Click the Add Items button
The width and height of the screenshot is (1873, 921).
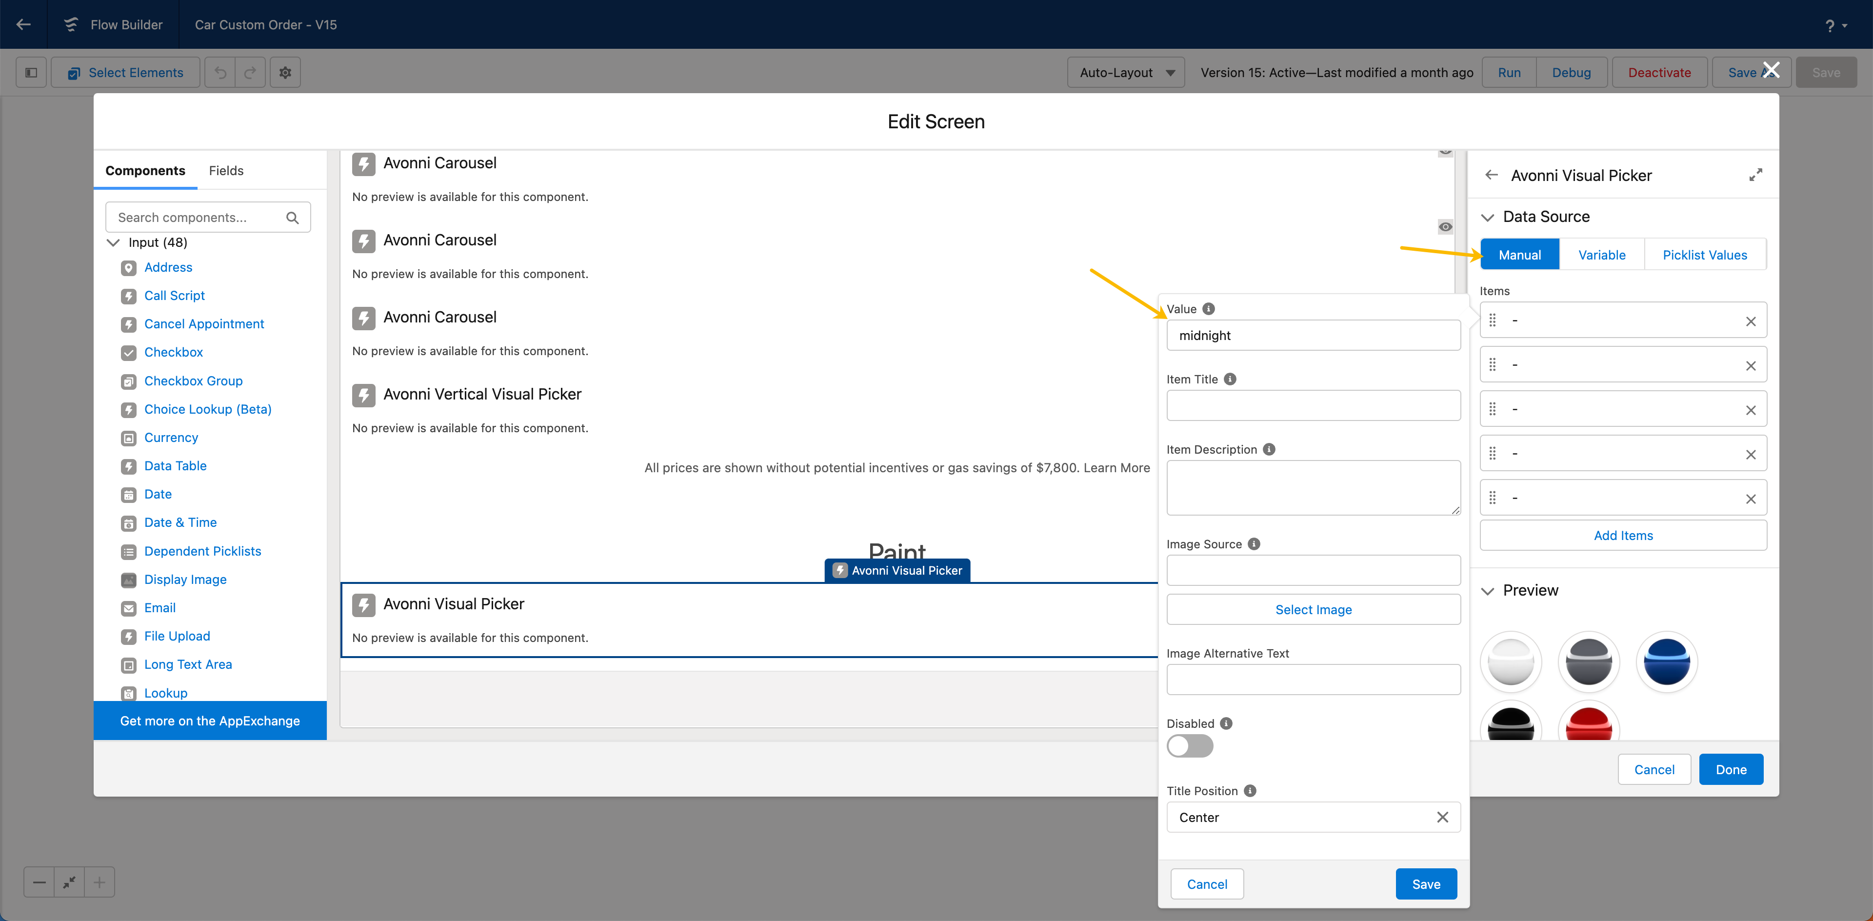1623,536
